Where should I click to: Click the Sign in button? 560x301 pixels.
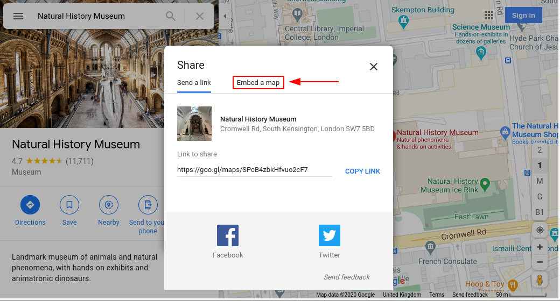523,16
